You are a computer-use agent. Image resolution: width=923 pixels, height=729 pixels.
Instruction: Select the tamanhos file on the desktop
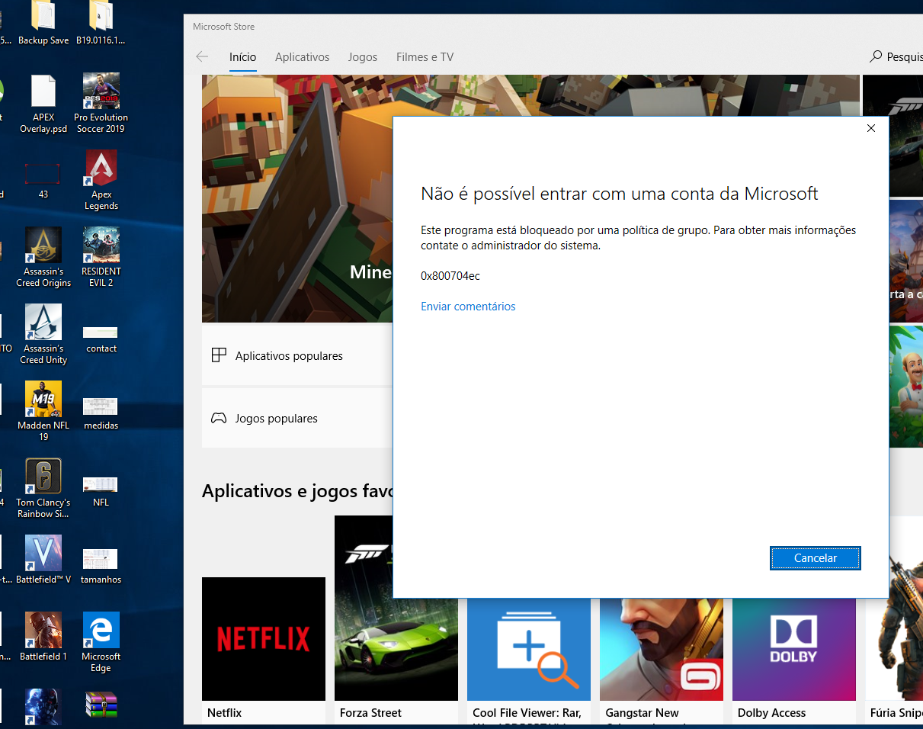pyautogui.click(x=101, y=565)
